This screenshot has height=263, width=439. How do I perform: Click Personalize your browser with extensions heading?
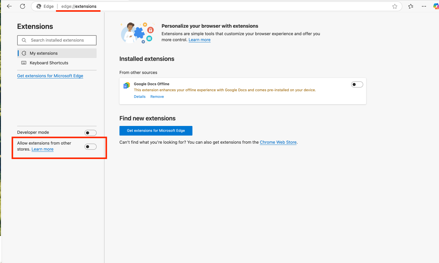coord(210,26)
